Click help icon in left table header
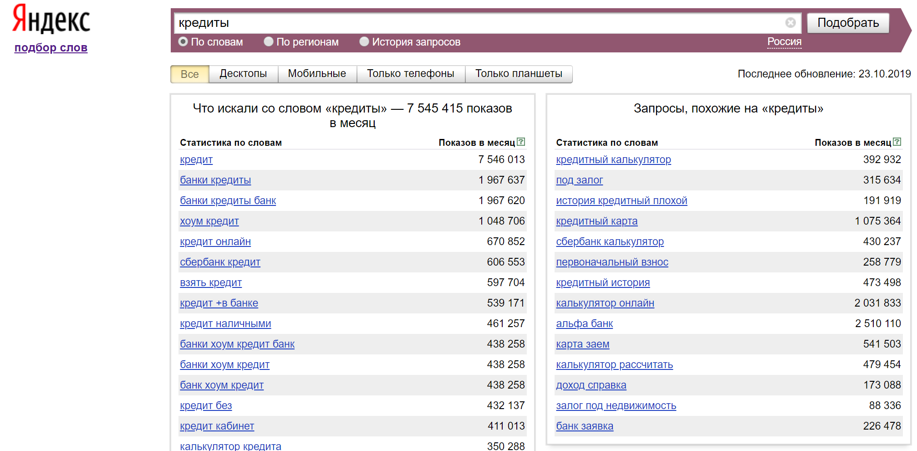The image size is (917, 451). pos(521,142)
